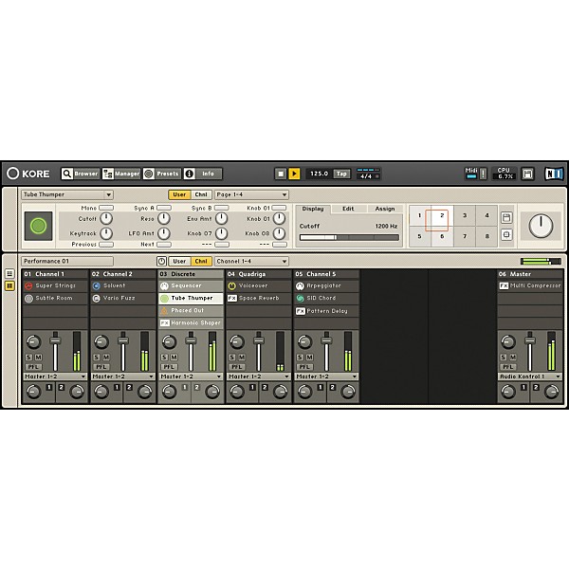This screenshot has width=569, height=569.
Task: Select Sequencer in Discrete channel
Action: (191, 286)
